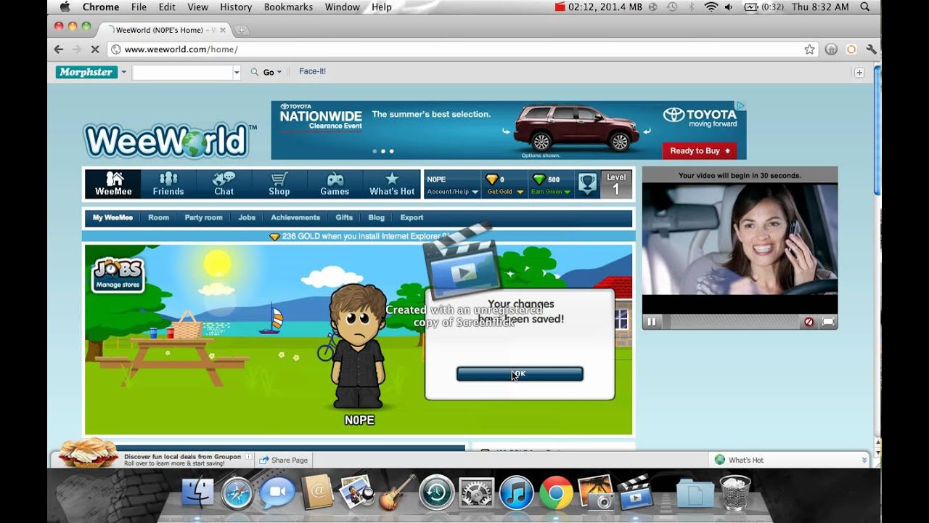Stop loading the page

tap(95, 49)
